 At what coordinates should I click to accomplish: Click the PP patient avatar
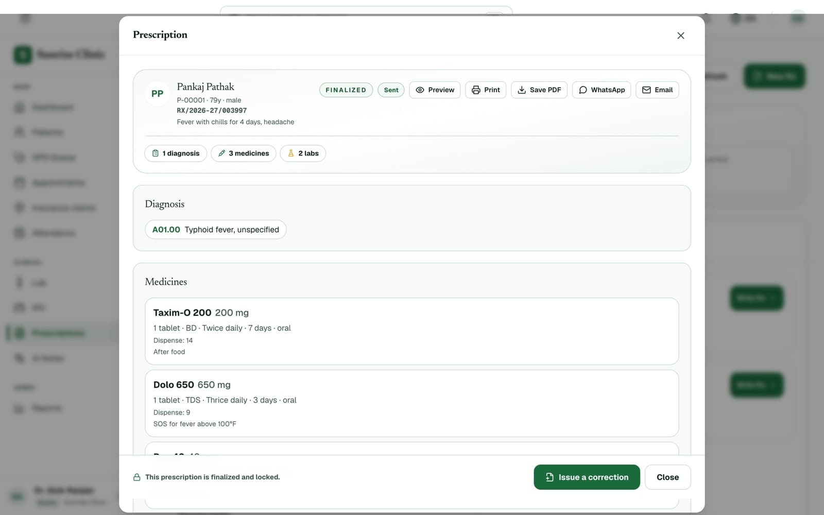click(157, 94)
